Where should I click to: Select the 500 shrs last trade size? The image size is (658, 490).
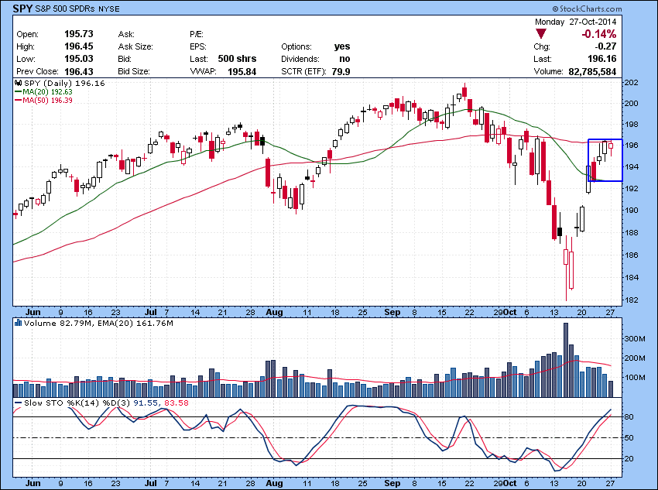237,59
